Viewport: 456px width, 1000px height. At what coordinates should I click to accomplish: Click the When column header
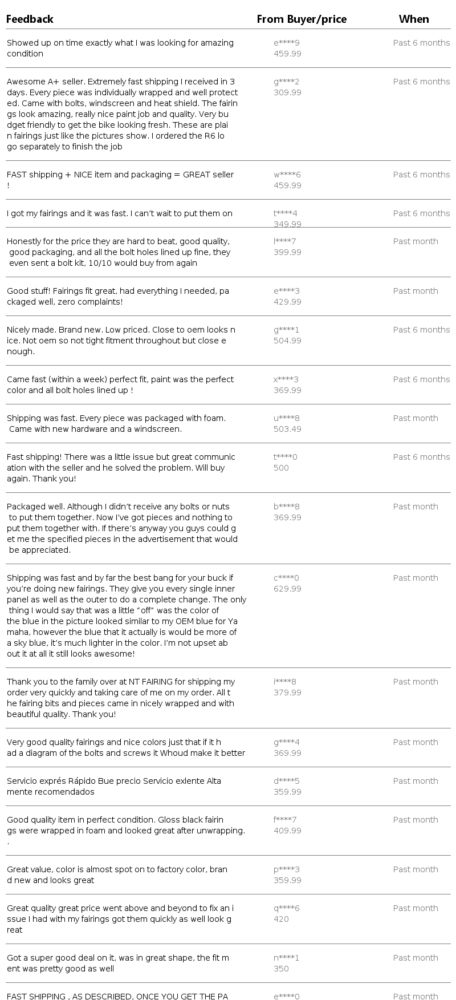click(414, 19)
